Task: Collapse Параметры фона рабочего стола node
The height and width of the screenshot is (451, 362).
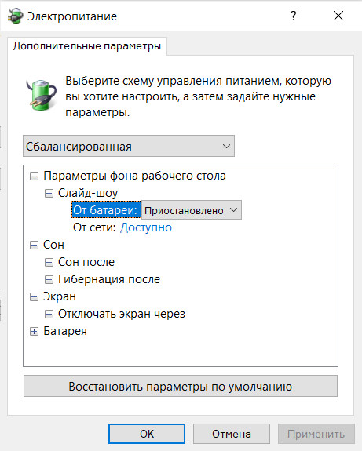Action: tap(34, 176)
